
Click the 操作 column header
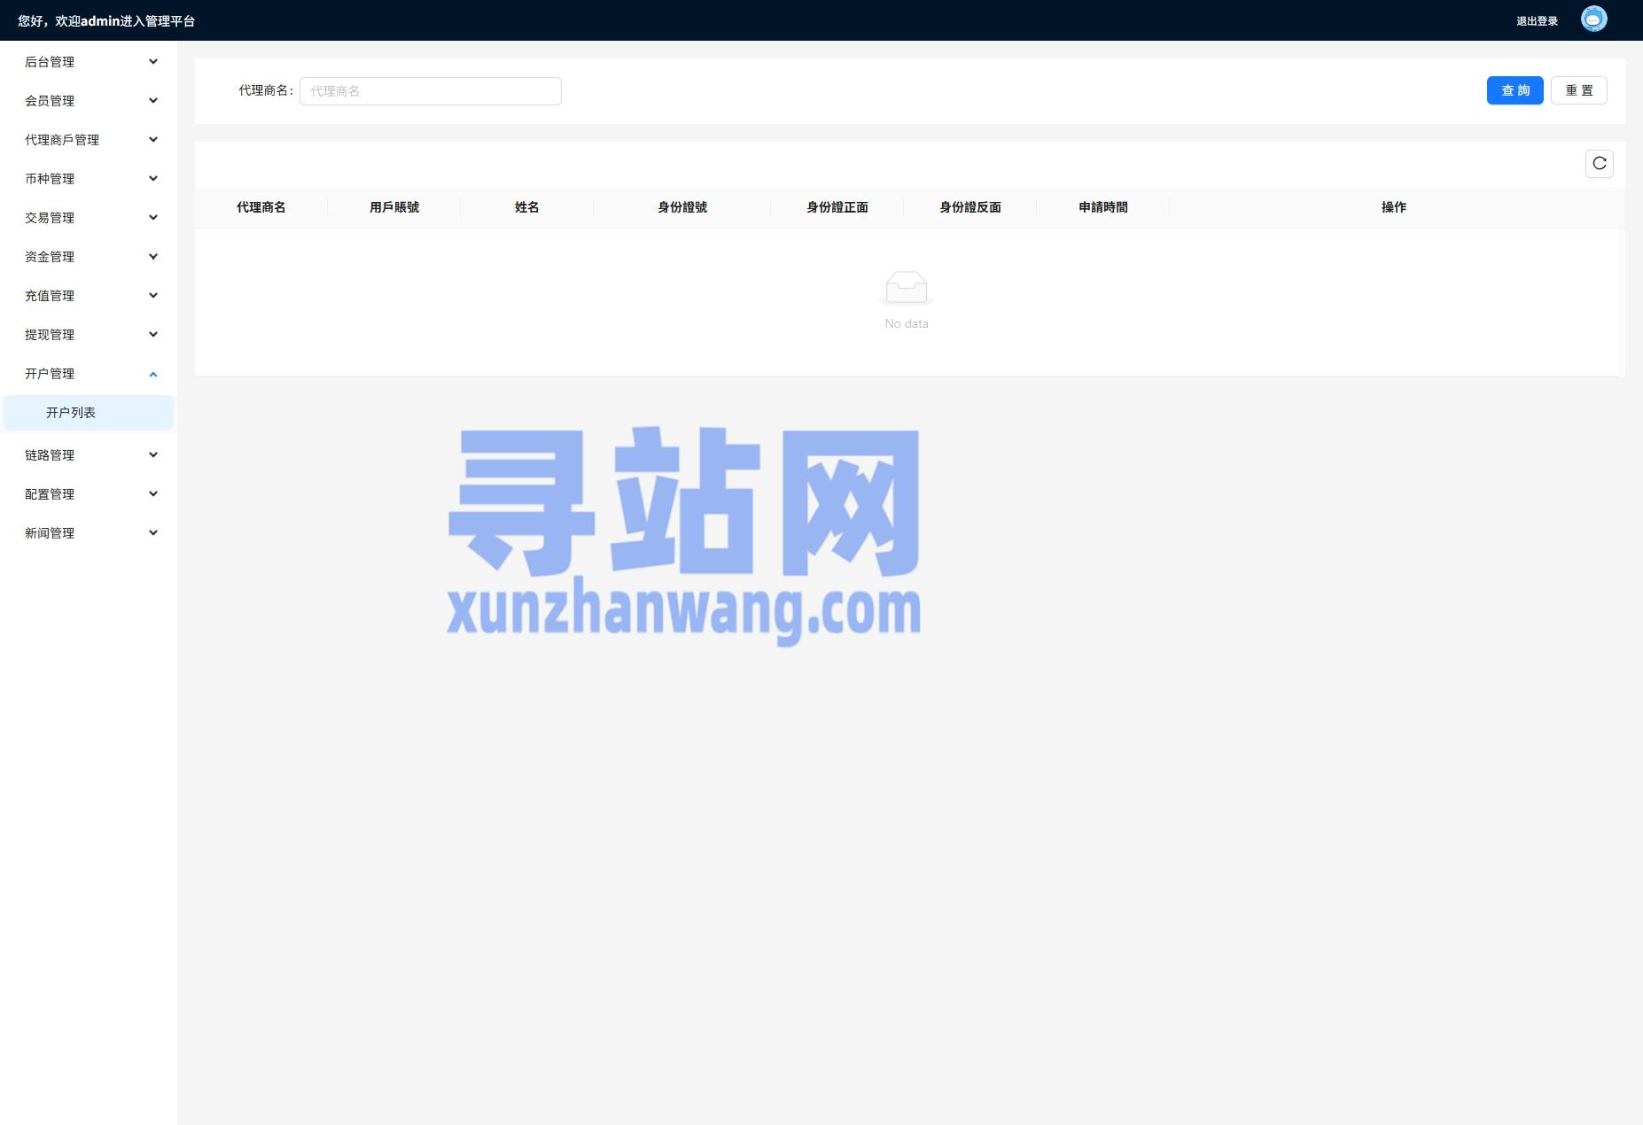click(x=1394, y=207)
